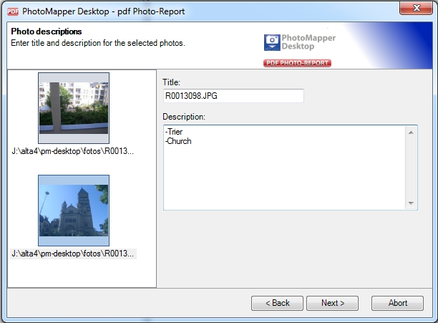The width and height of the screenshot is (438, 323).
Task: Go back with the < Back button
Action: click(277, 303)
